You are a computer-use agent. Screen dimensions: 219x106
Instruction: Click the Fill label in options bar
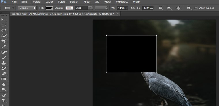tap(41, 8)
